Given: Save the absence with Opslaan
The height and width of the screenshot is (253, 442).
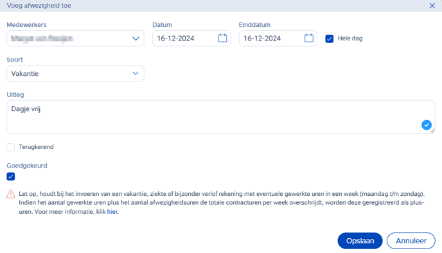Looking at the screenshot, I should pos(360,241).
